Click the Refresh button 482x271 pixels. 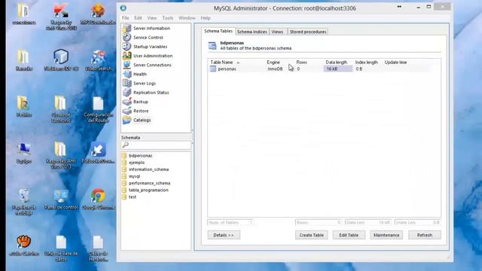point(425,235)
